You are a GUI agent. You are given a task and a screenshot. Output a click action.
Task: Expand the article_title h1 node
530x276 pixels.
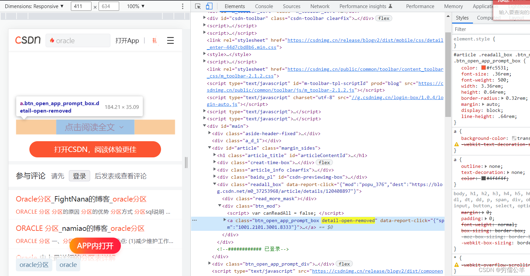[x=214, y=155]
